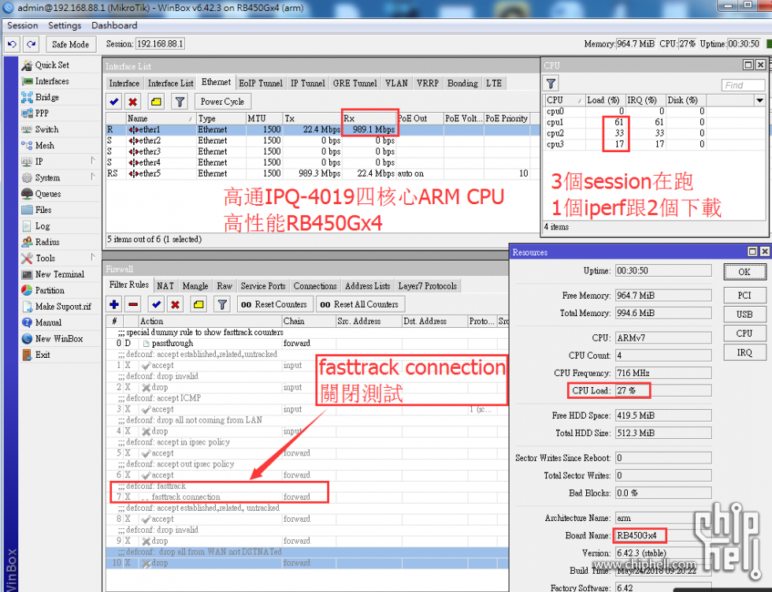Open Files in sidebar
This screenshot has height=592, width=772.
point(43,210)
